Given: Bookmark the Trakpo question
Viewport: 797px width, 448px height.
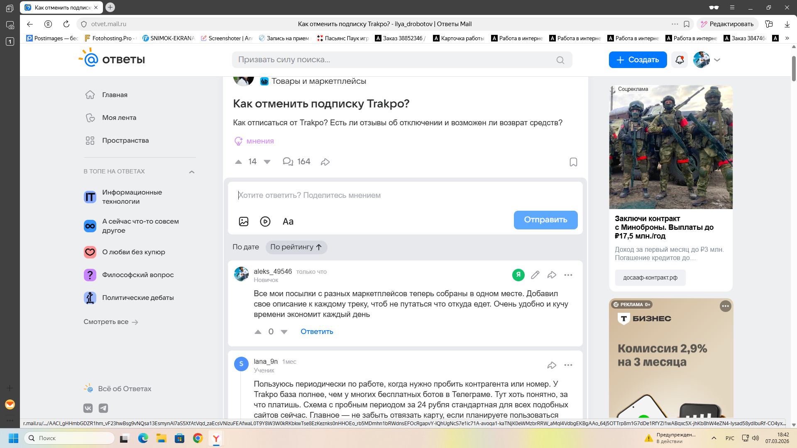Looking at the screenshot, I should 573,162.
